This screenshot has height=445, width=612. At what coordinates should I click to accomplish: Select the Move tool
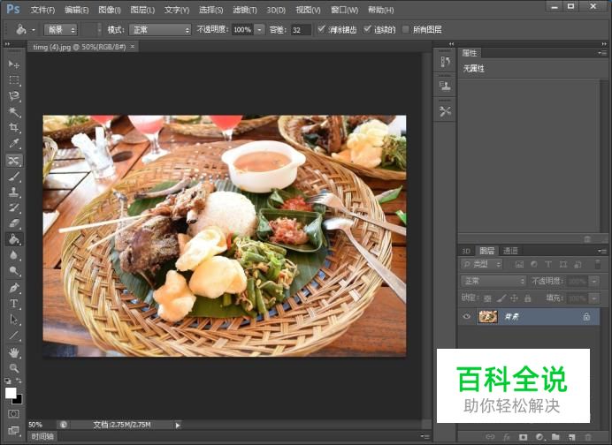pos(14,64)
